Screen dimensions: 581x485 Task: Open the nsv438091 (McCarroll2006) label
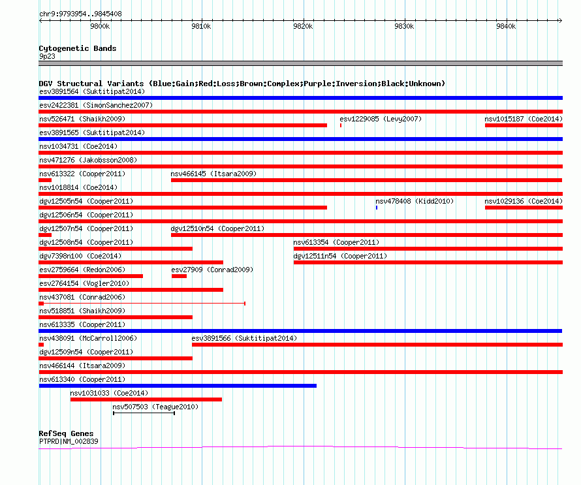tap(88, 338)
